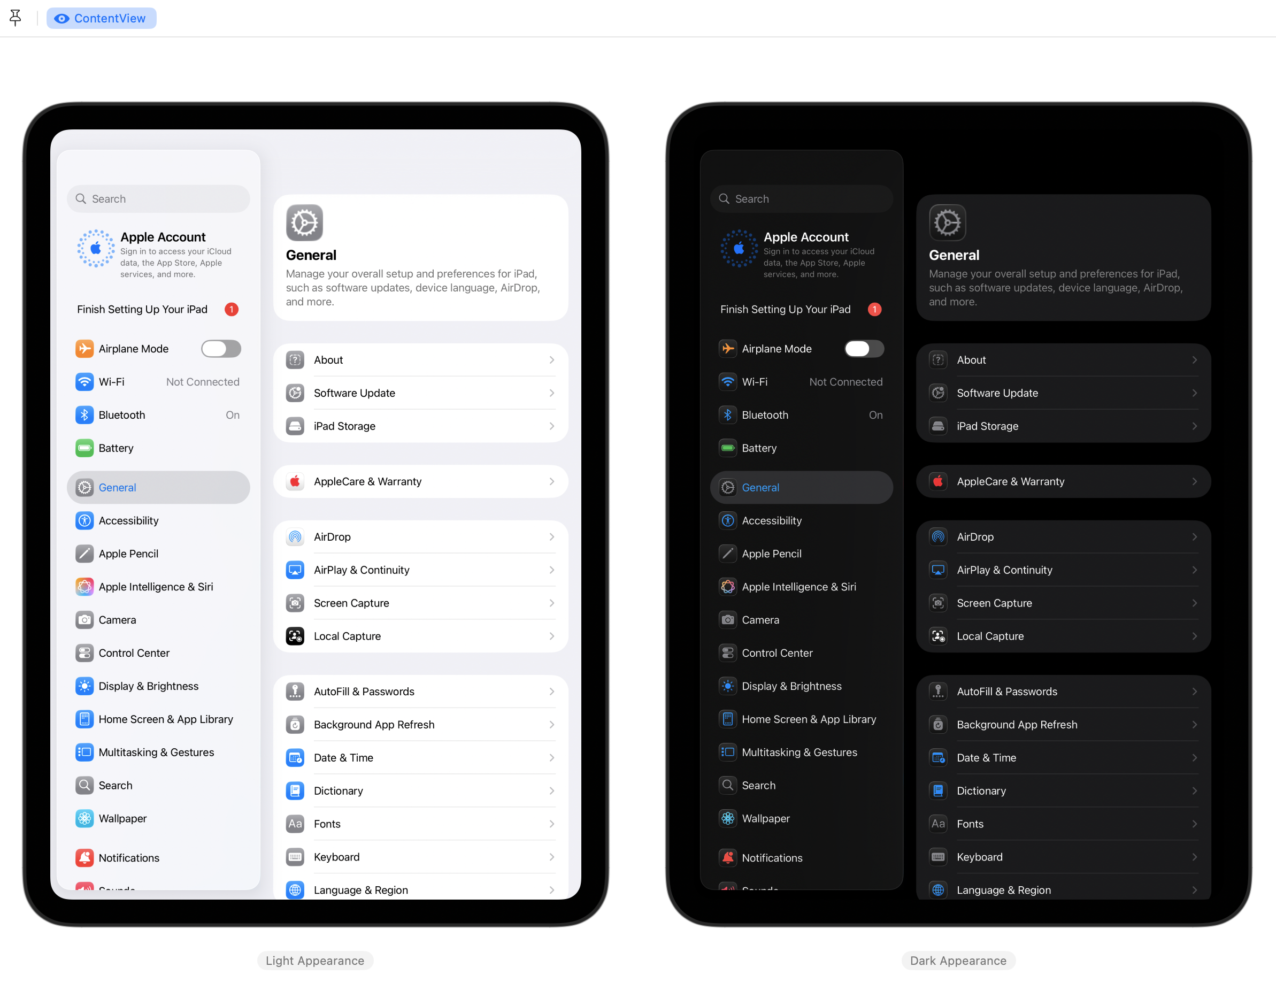The height and width of the screenshot is (998, 1276).
Task: Open Background App Refresh in light preview
Action: 421,725
